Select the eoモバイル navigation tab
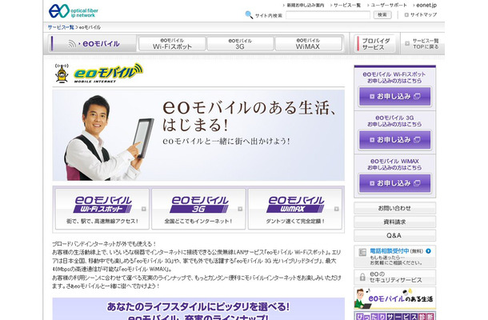This screenshot has width=488, height=320. pos(93,43)
